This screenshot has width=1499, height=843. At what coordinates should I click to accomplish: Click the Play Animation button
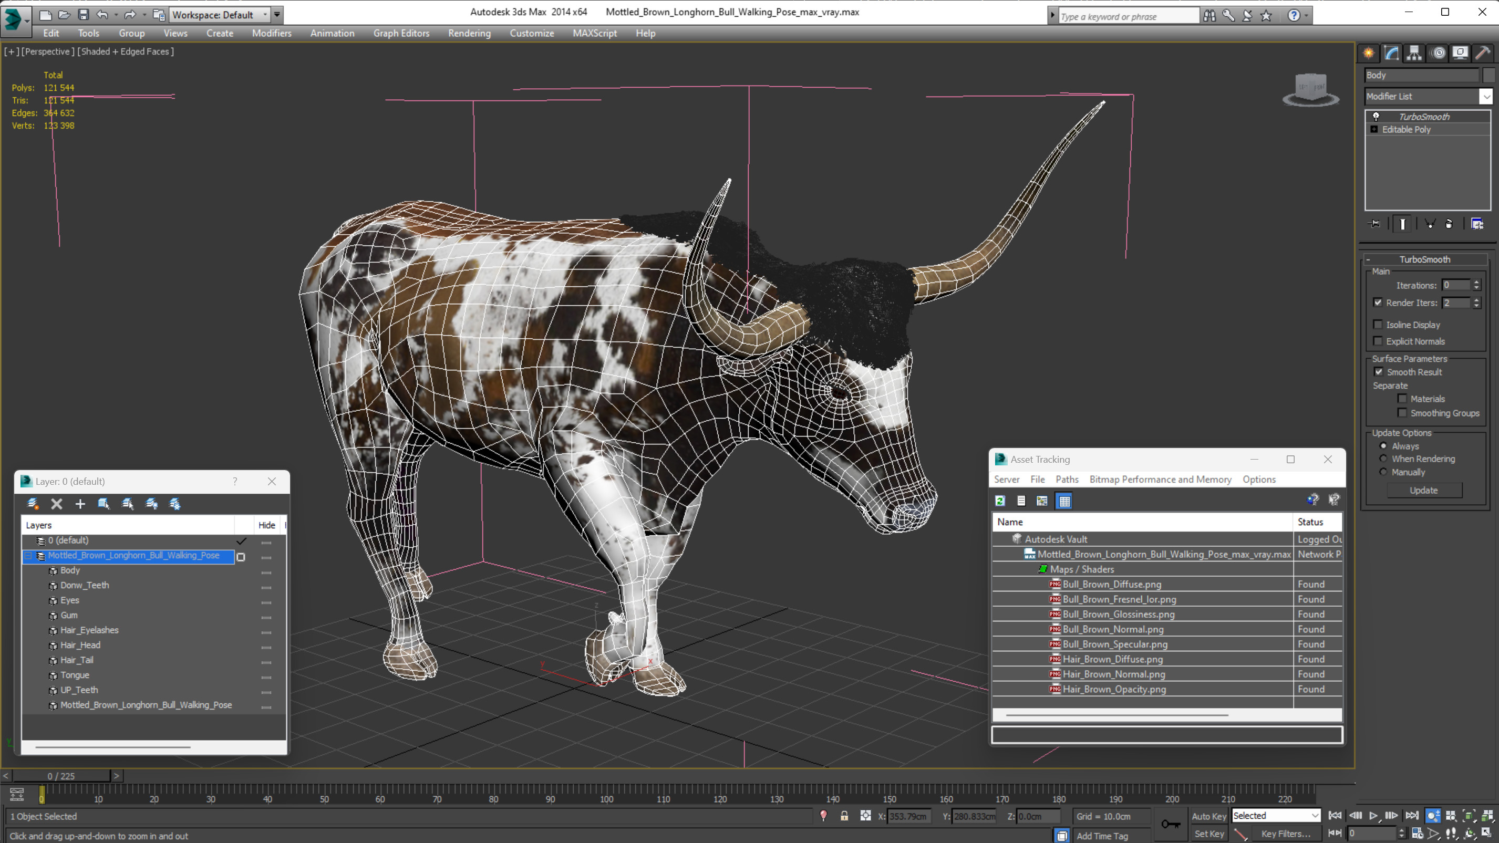click(1373, 816)
